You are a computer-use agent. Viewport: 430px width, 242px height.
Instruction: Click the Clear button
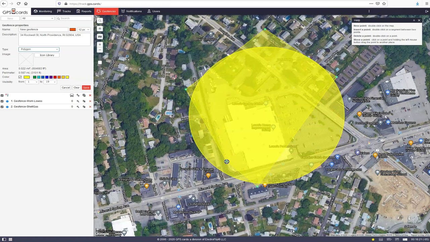point(76,88)
